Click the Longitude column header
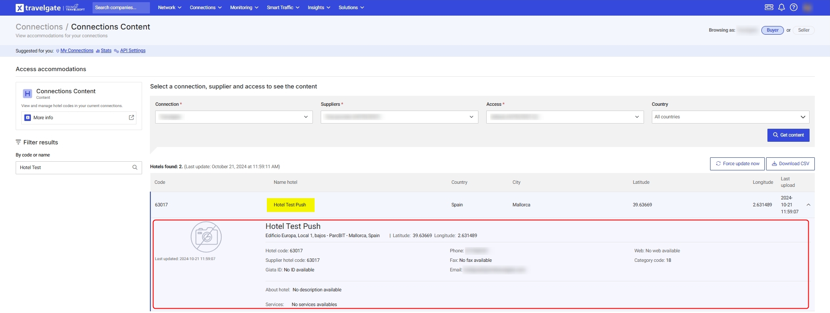 coord(763,183)
